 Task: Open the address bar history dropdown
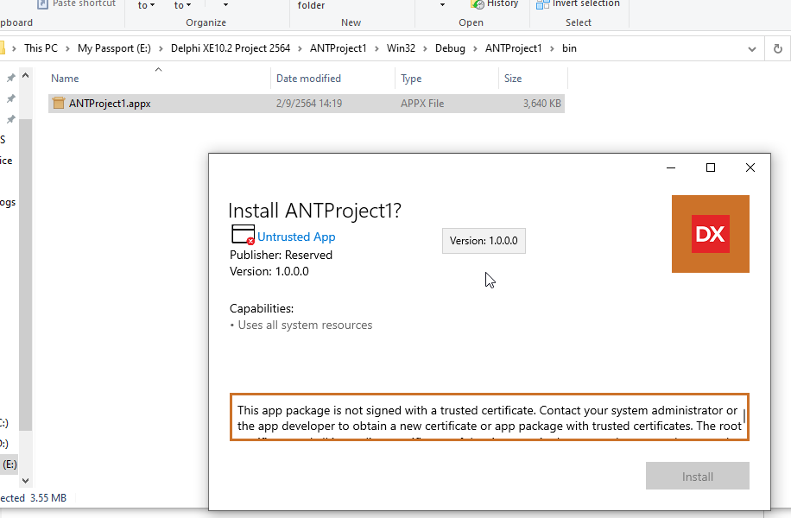point(750,49)
